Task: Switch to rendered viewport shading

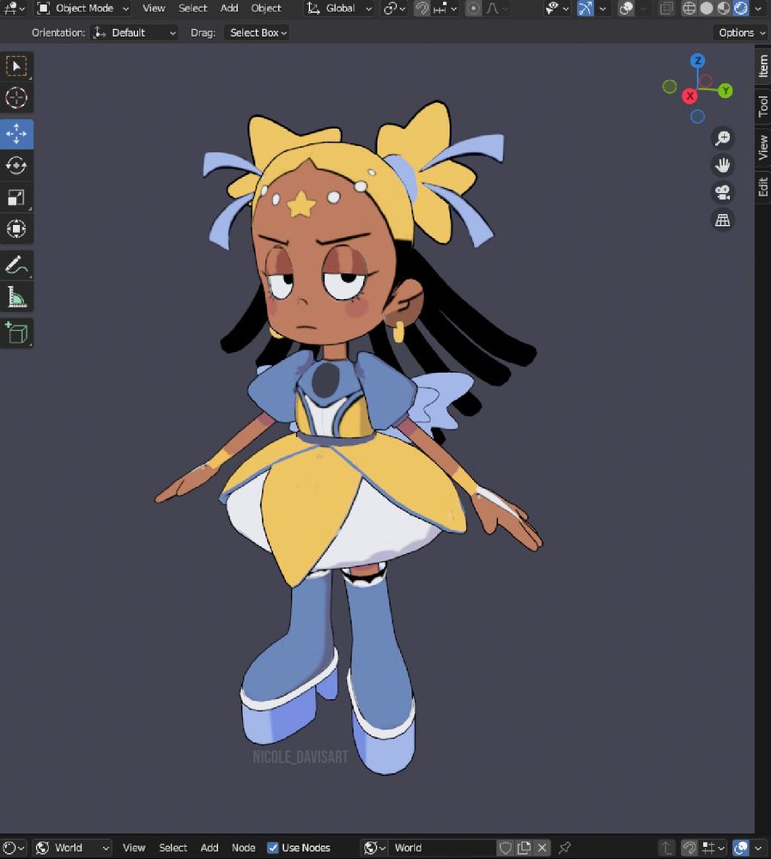Action: 741,9
